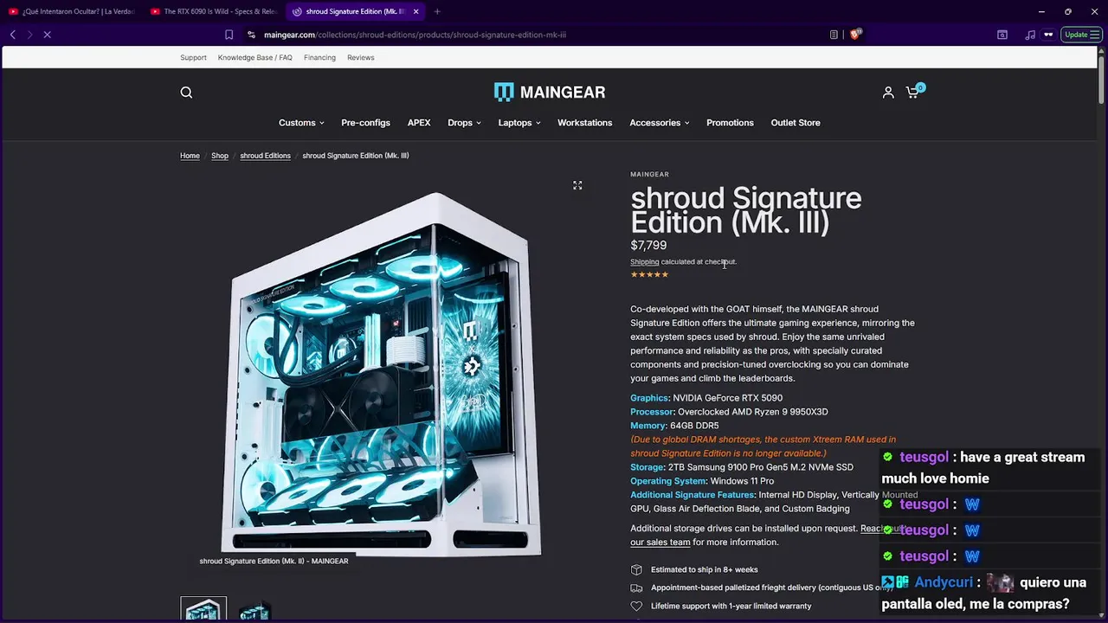Click the main PC product image

point(381,374)
